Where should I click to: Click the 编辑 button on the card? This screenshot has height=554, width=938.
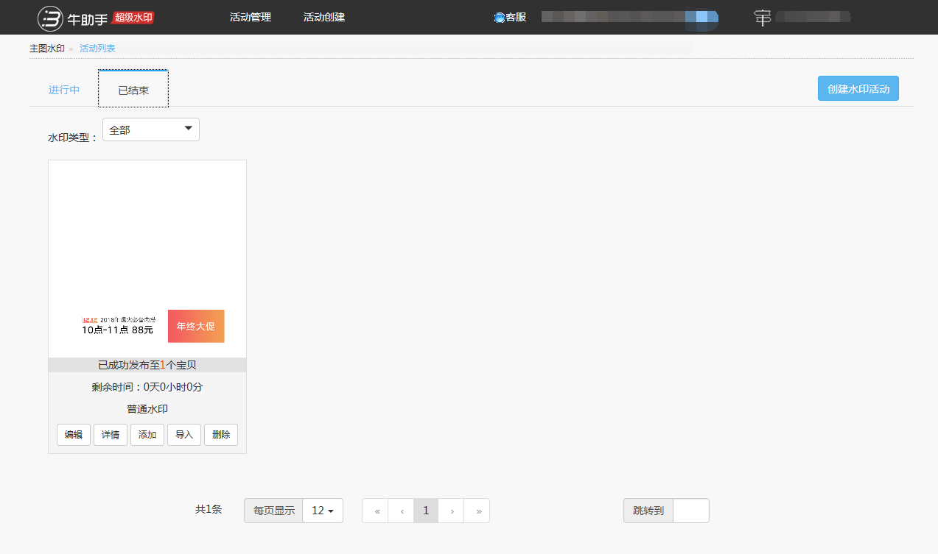click(74, 435)
